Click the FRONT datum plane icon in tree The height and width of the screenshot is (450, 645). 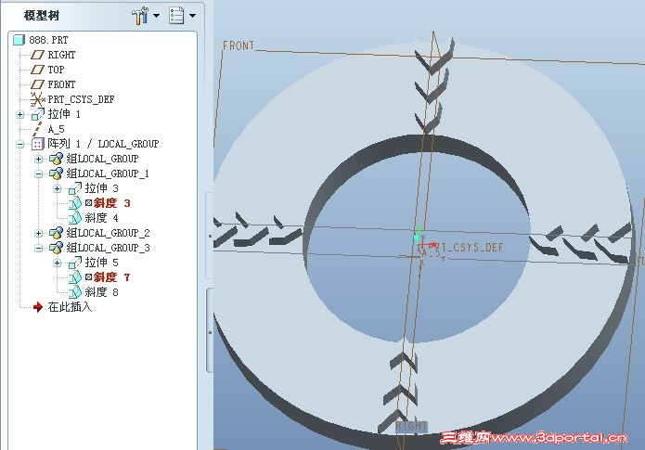click(x=37, y=84)
